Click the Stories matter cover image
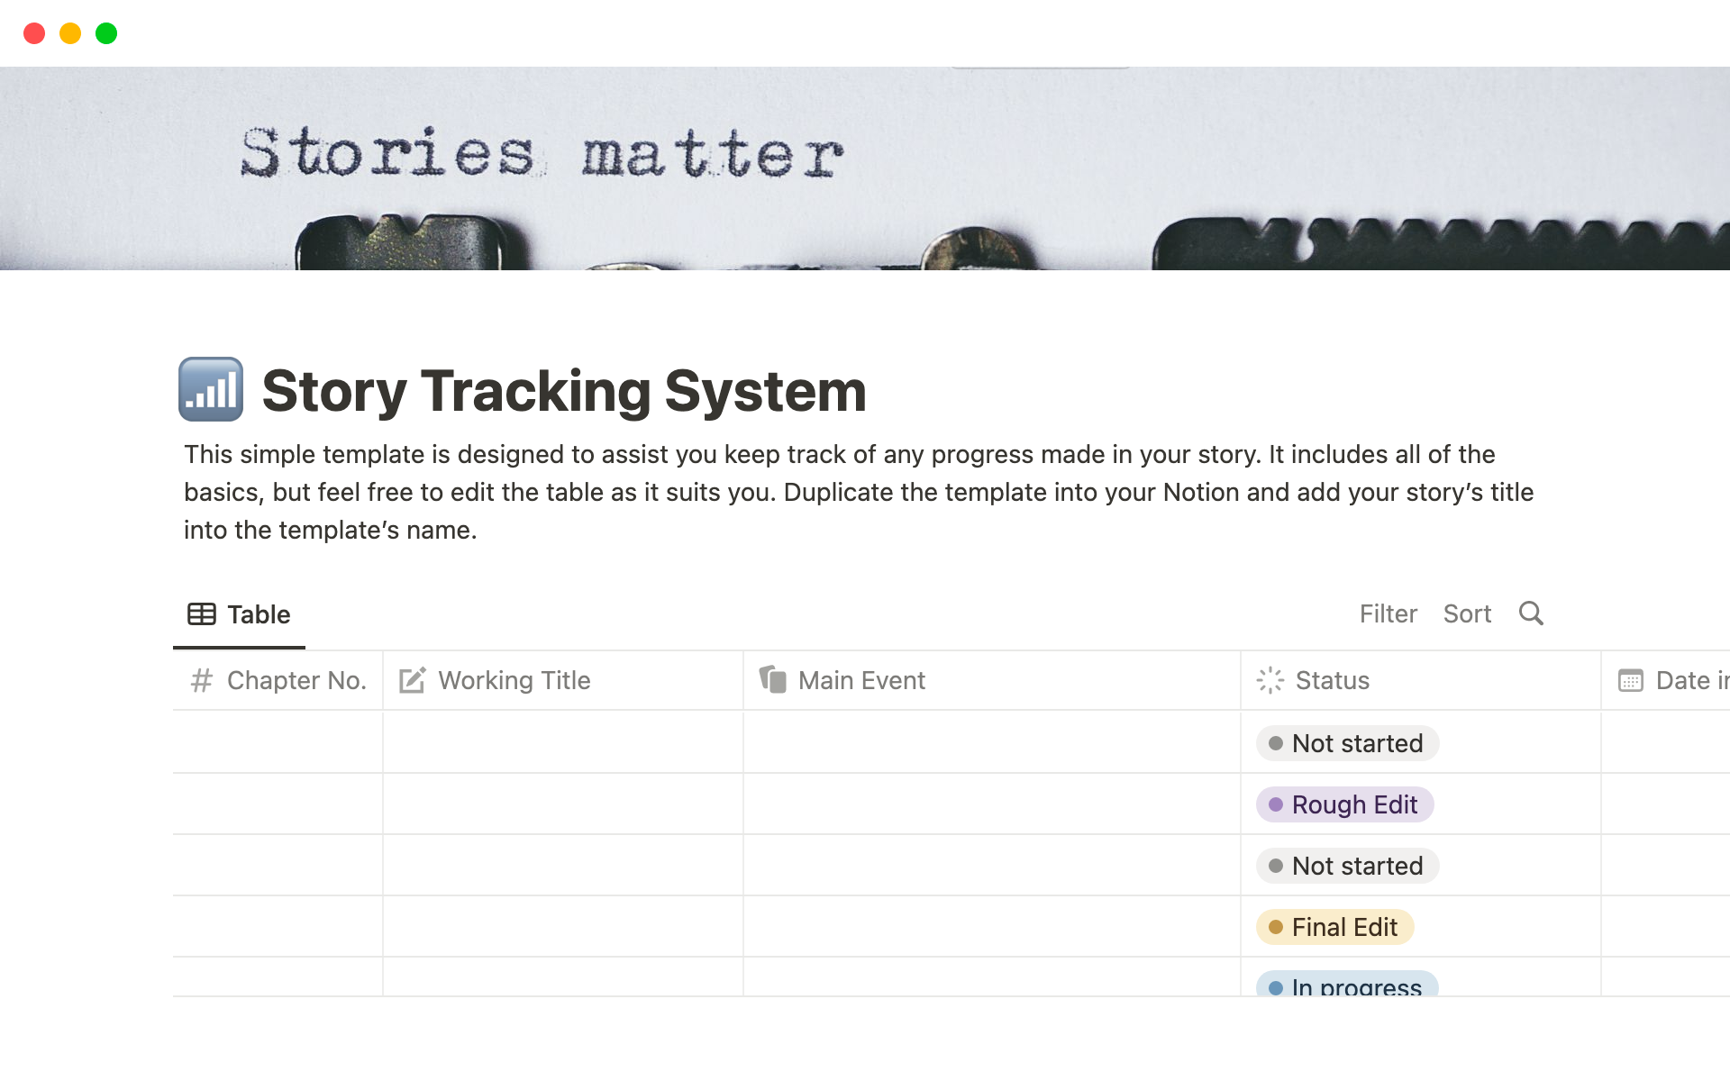The image size is (1730, 1081). pos(865,168)
